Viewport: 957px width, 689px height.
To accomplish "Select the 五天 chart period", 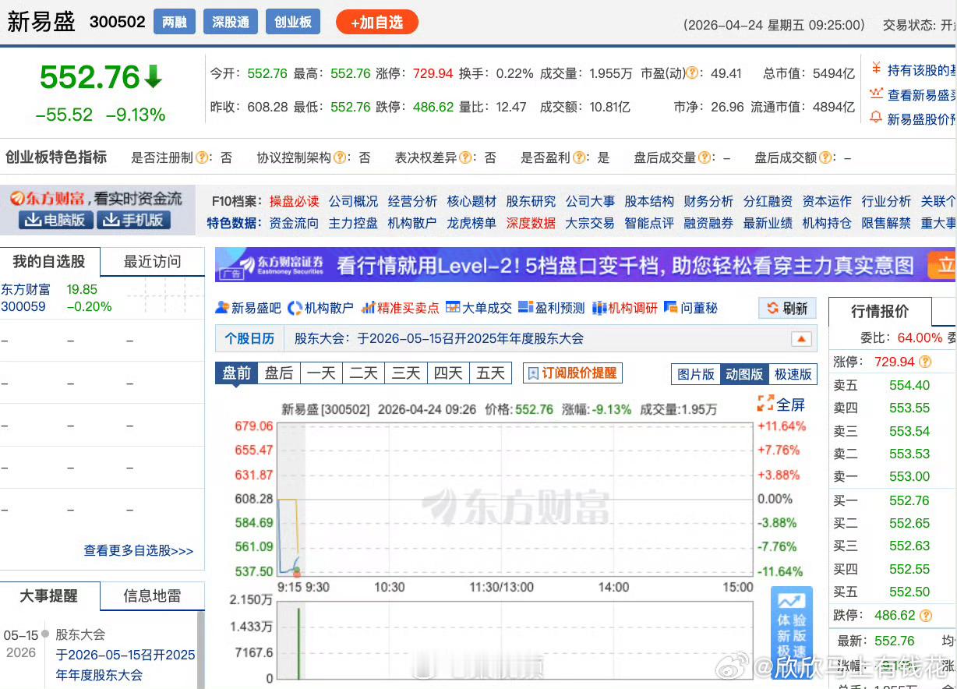I will click(490, 373).
